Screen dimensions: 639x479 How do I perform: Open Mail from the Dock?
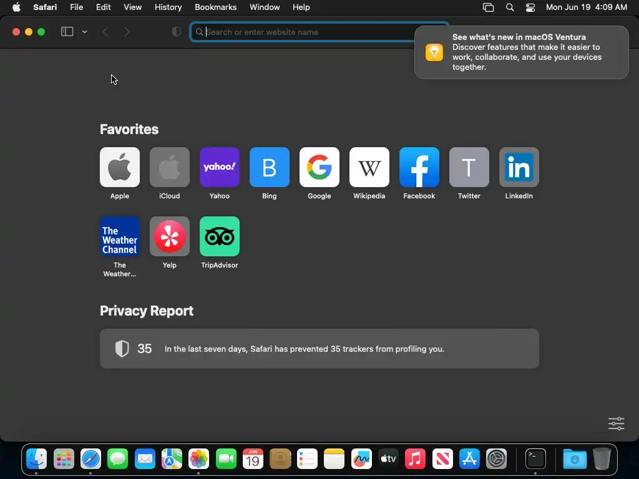pos(145,459)
